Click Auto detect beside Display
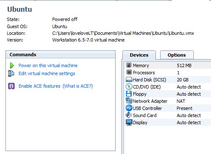Screen dimensions: 211x154 pyautogui.click(x=189, y=123)
